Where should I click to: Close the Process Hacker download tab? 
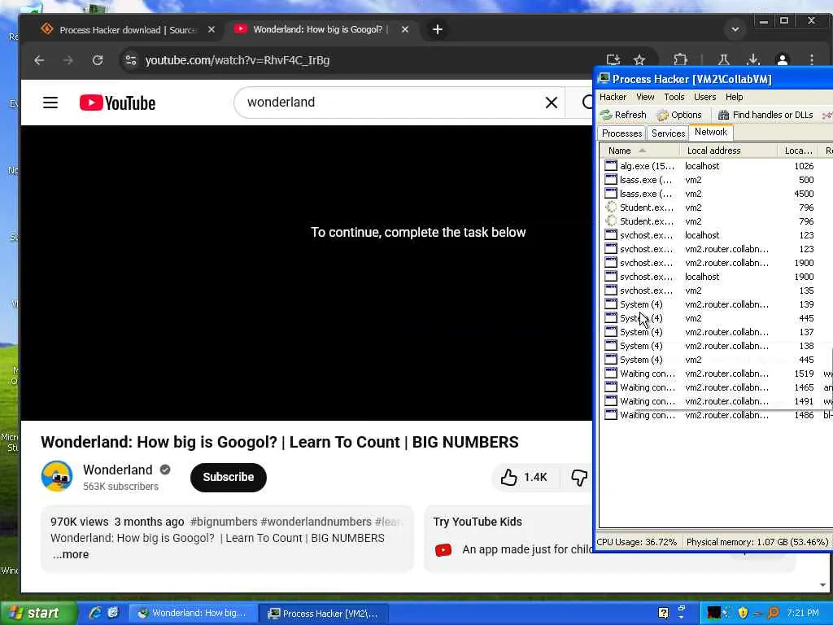[x=212, y=29]
